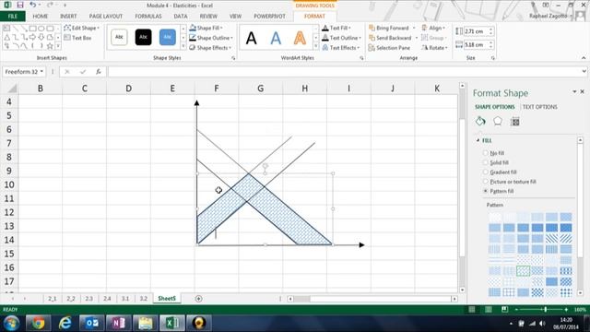Switch to the PAGE LAYOUT ribbon tab

coord(106,17)
